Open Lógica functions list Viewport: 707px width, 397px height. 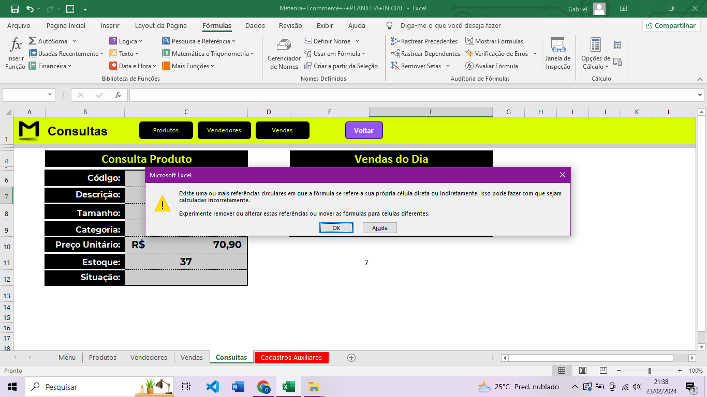point(125,41)
